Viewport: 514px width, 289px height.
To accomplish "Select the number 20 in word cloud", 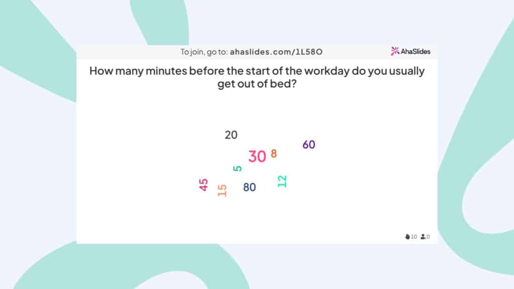I will tap(231, 135).
